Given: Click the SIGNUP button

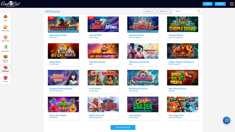Looking at the screenshot, I should click(220, 4).
